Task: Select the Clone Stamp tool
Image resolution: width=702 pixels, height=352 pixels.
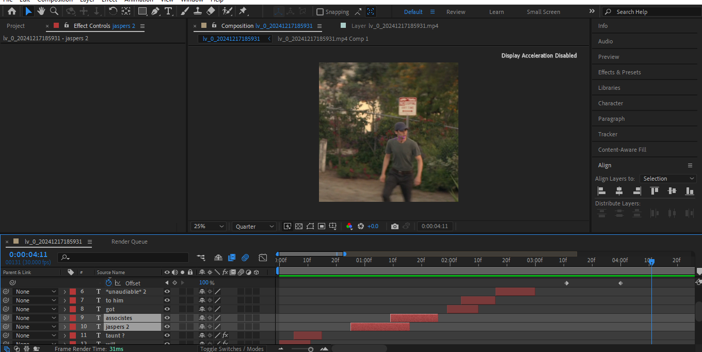Action: [197, 11]
